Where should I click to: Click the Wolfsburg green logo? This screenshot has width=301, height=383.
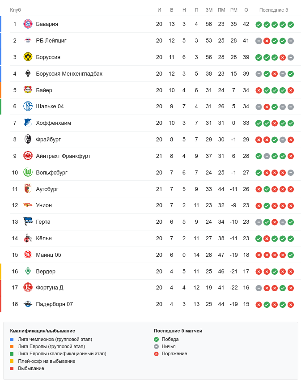click(28, 172)
